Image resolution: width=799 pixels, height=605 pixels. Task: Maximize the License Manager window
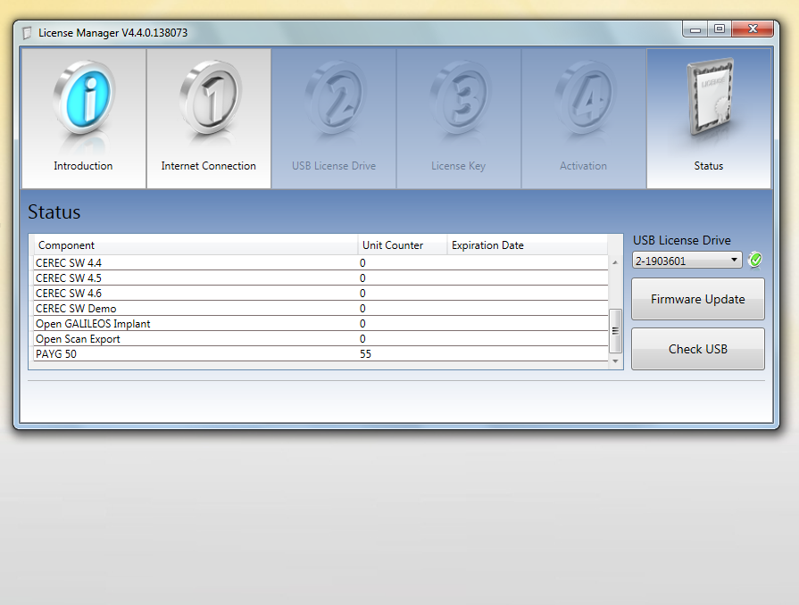pyautogui.click(x=720, y=29)
